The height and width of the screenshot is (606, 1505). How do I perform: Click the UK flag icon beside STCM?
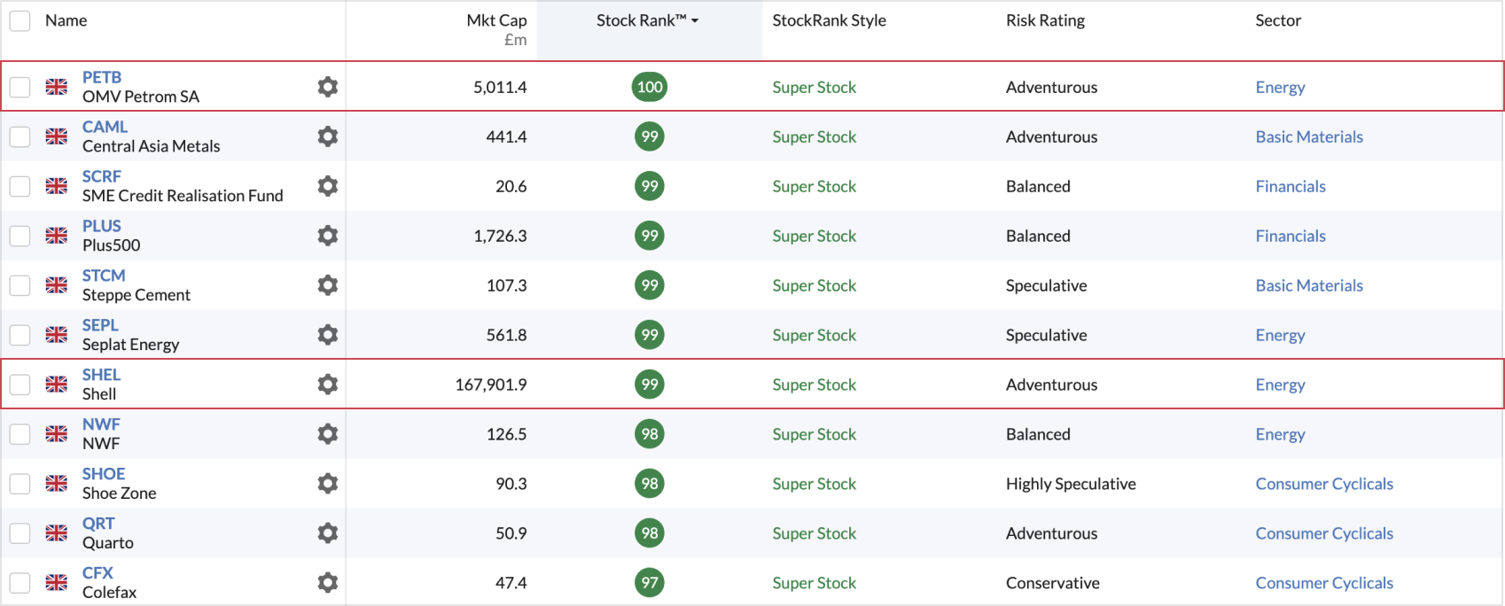point(57,285)
